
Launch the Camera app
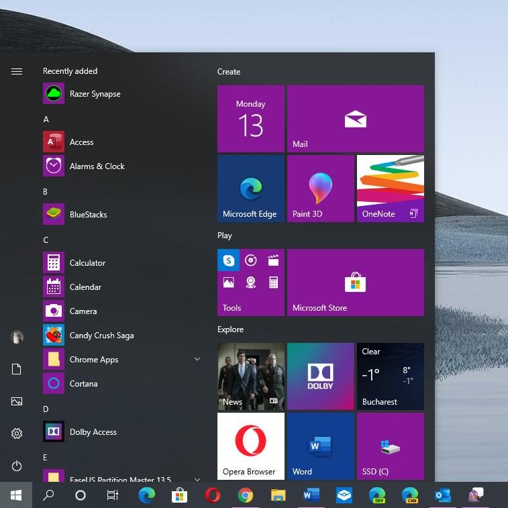click(121, 311)
